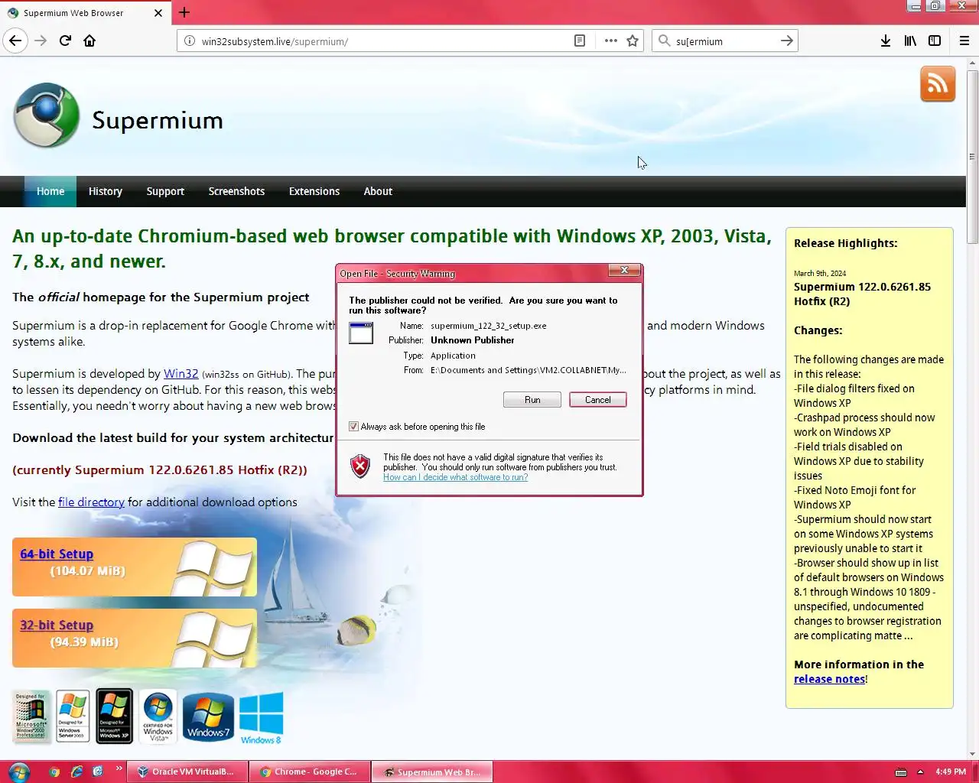Click the orange RSS feed icon

pyautogui.click(x=938, y=84)
